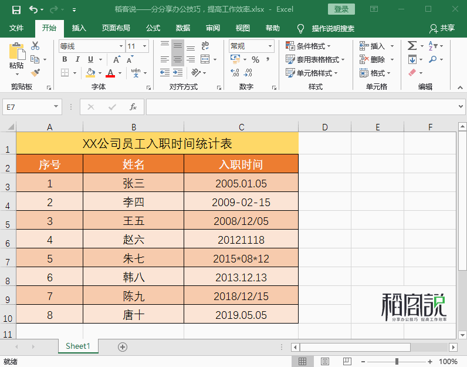Toggle Underline formatting

(90, 59)
